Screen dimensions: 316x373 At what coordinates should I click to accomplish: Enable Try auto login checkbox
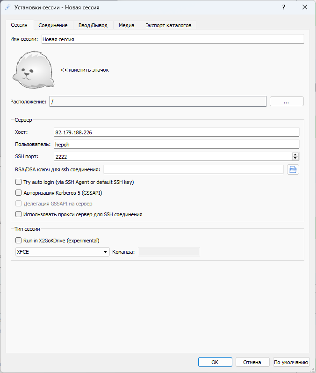pyautogui.click(x=19, y=182)
